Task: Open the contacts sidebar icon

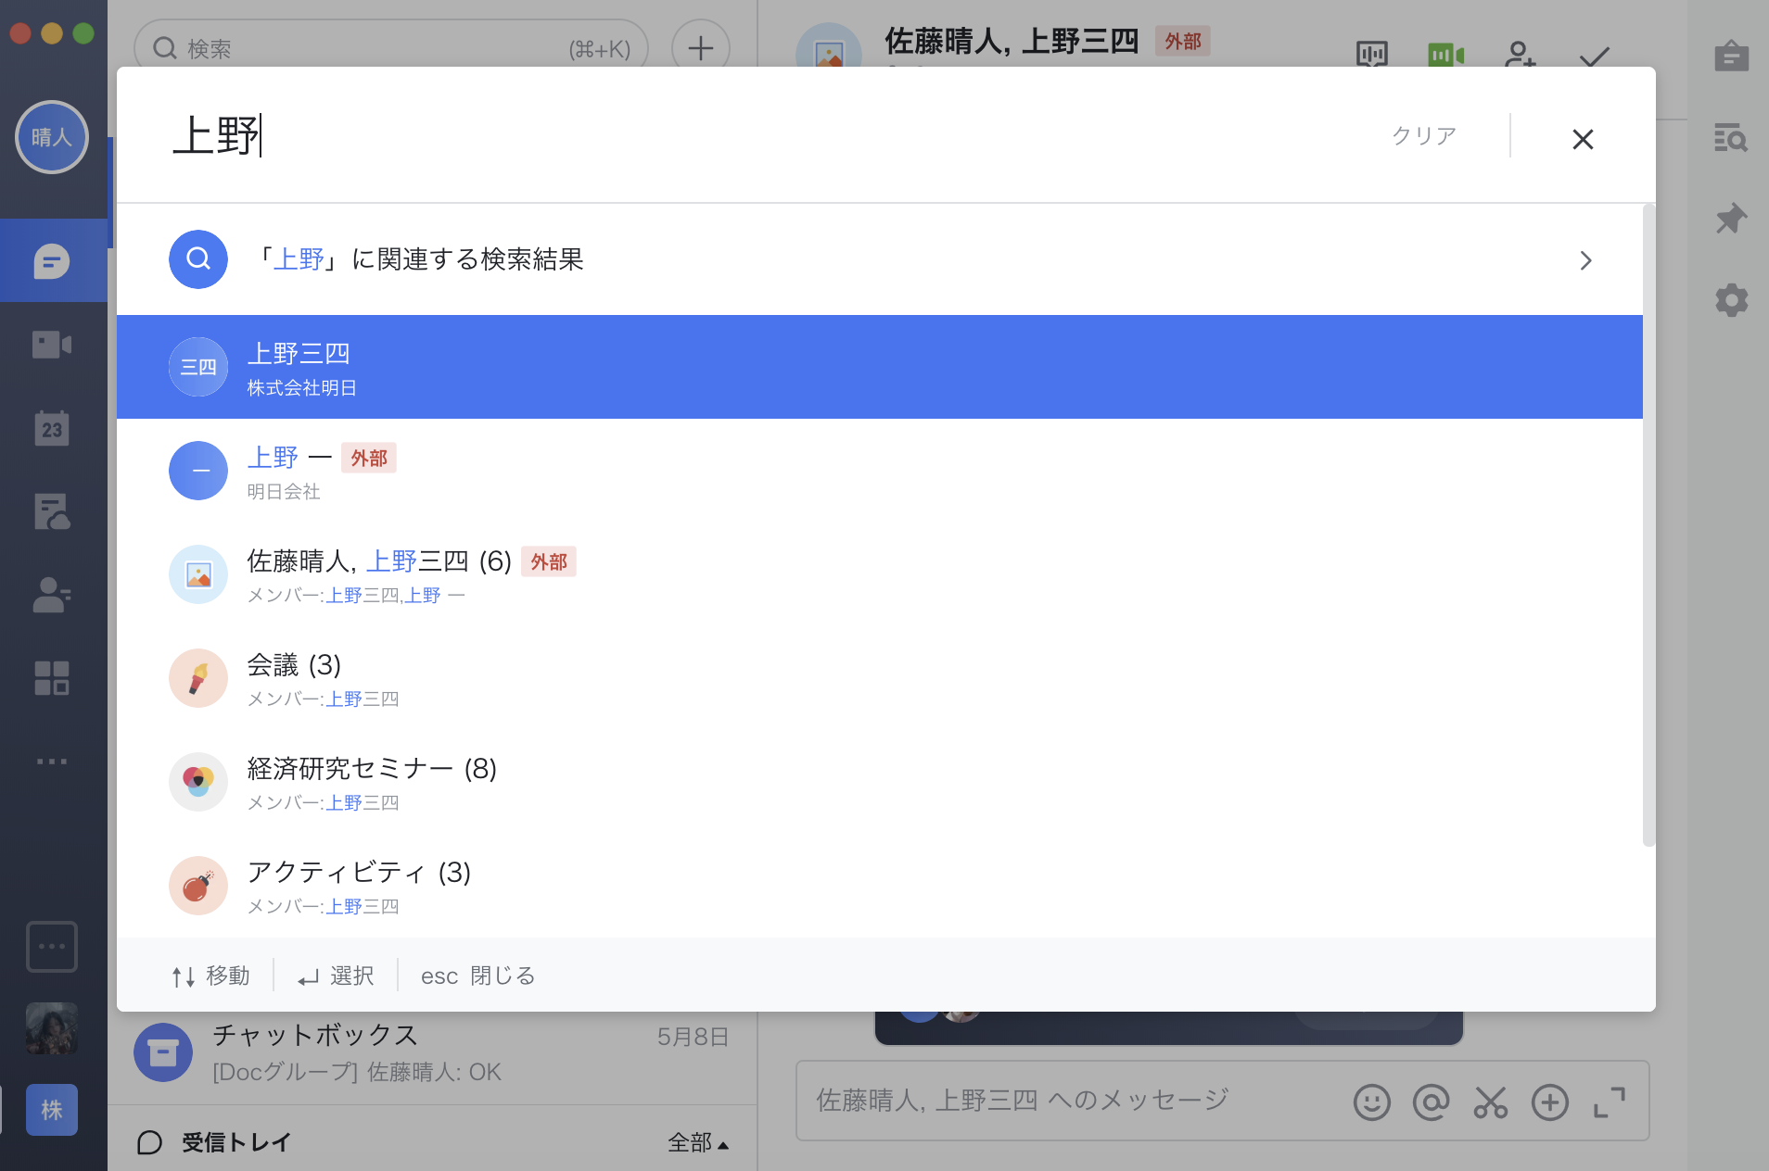Action: 52,595
